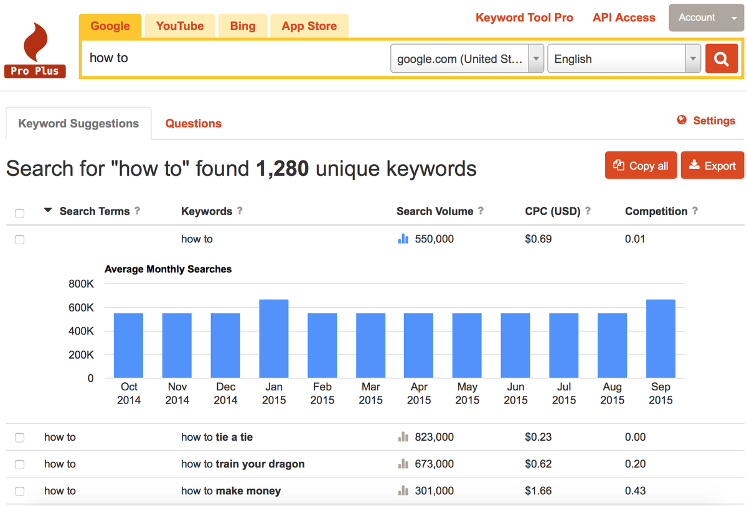Click keyword 'how to train your dragon'
The height and width of the screenshot is (506, 747).
pyautogui.click(x=243, y=464)
